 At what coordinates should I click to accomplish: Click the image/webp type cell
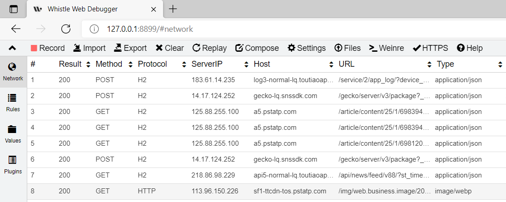[x=453, y=191]
